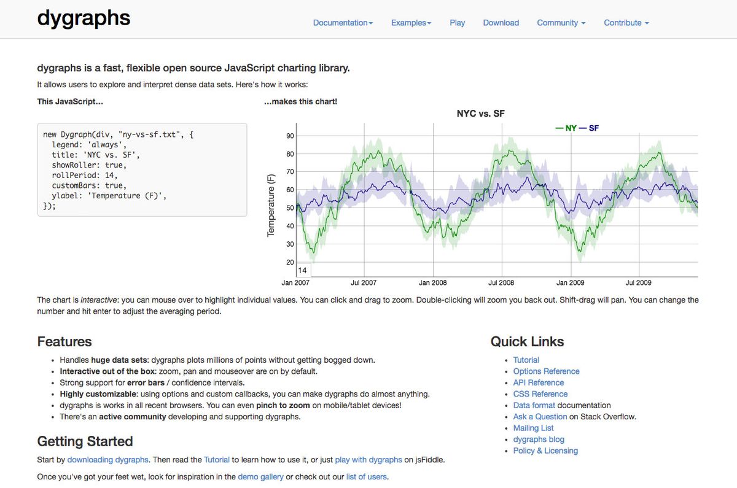View the Data format documentation
This screenshot has height=488, width=737.
534,405
